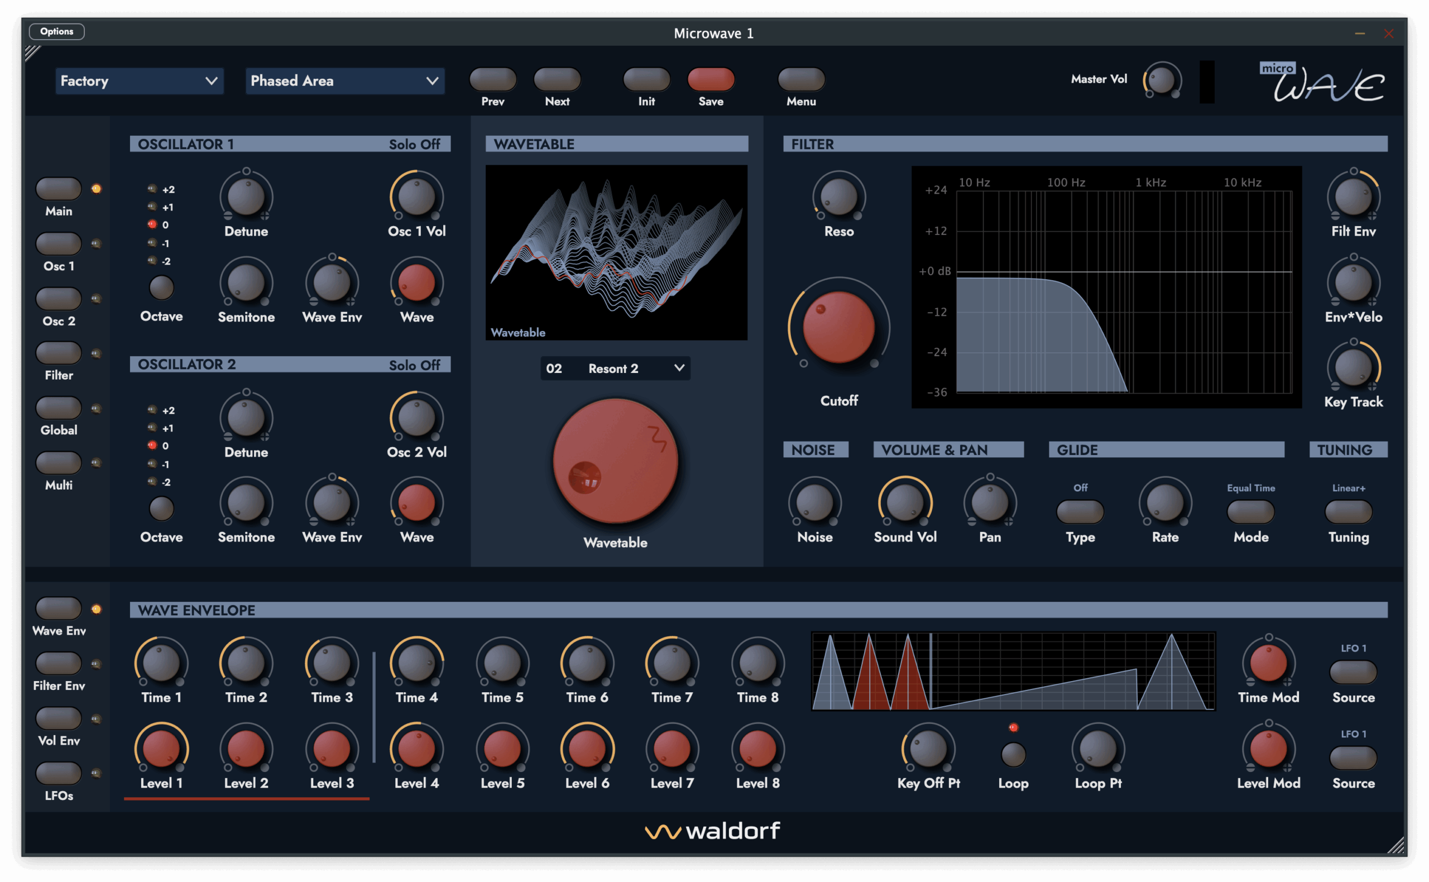Click Oscillator 1 Semitone knob

246,282
